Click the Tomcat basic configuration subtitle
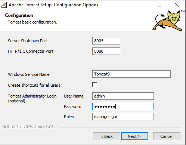This screenshot has width=186, height=145. coord(32,22)
